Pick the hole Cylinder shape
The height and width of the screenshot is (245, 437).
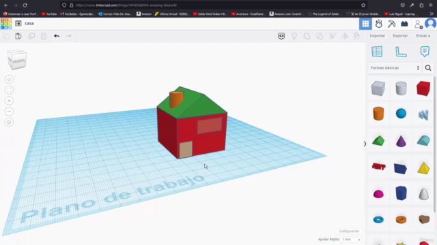coord(401,88)
